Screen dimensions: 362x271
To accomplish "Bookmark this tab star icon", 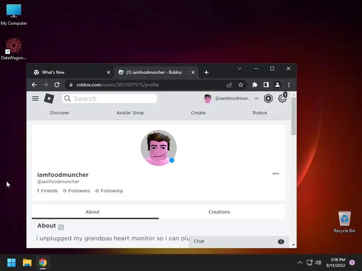I will 240,85.
